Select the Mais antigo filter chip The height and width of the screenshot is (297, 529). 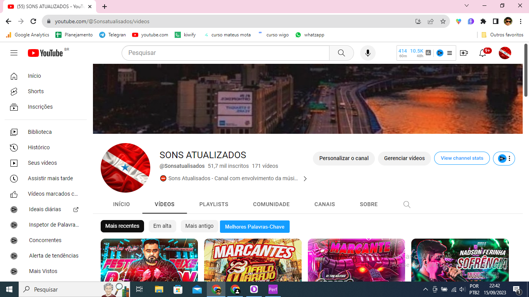(199, 226)
